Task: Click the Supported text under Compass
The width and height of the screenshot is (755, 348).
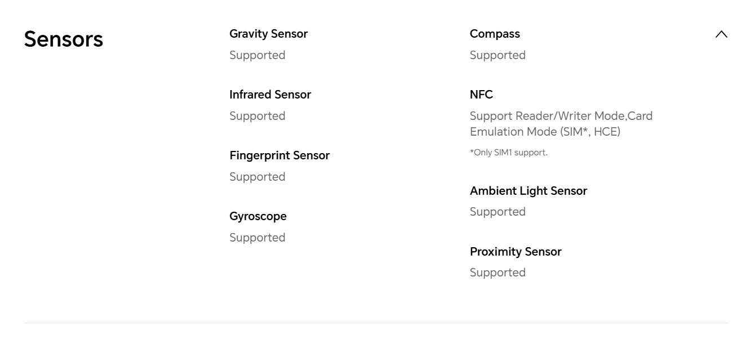Action: tap(498, 55)
